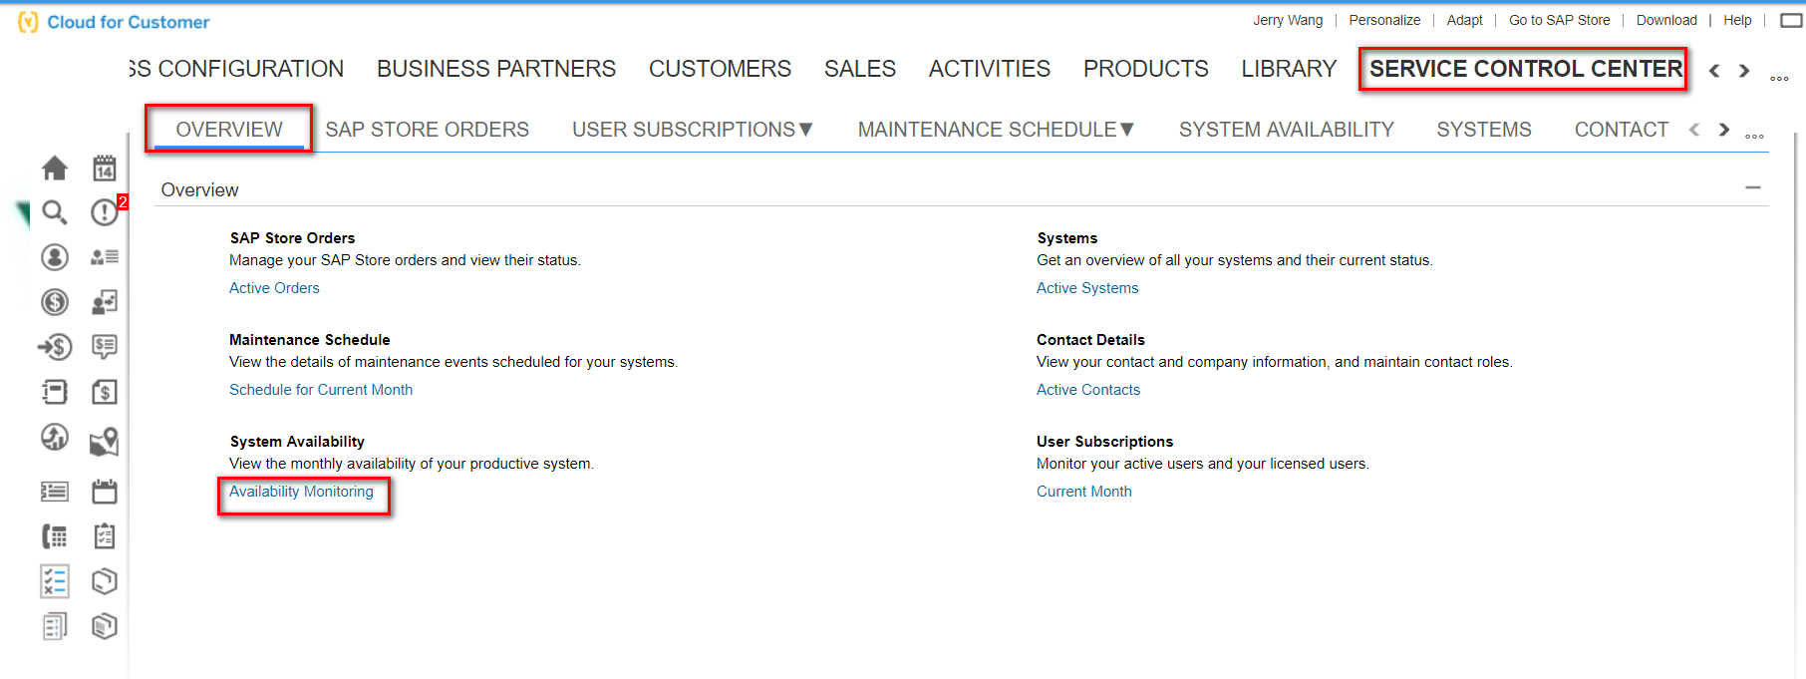Screen dimensions: 1806x679
Task: Open the map with location pin icon
Action: click(x=105, y=441)
